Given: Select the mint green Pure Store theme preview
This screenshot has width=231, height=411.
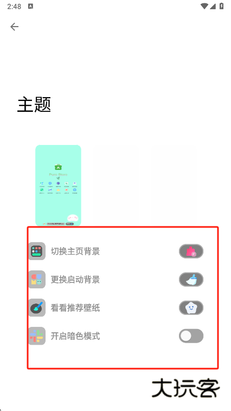Looking at the screenshot, I should (x=58, y=186).
